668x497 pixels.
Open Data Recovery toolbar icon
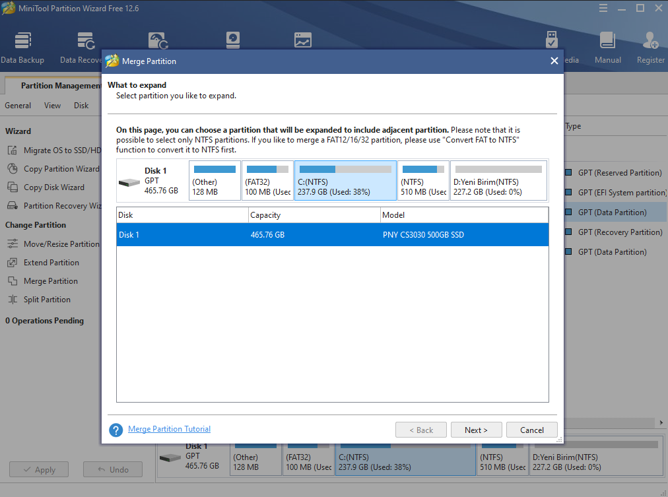[x=86, y=41]
